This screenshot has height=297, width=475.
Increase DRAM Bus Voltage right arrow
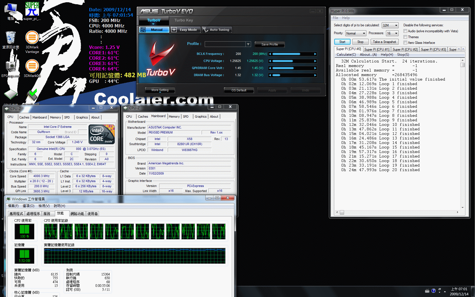[x=315, y=75]
